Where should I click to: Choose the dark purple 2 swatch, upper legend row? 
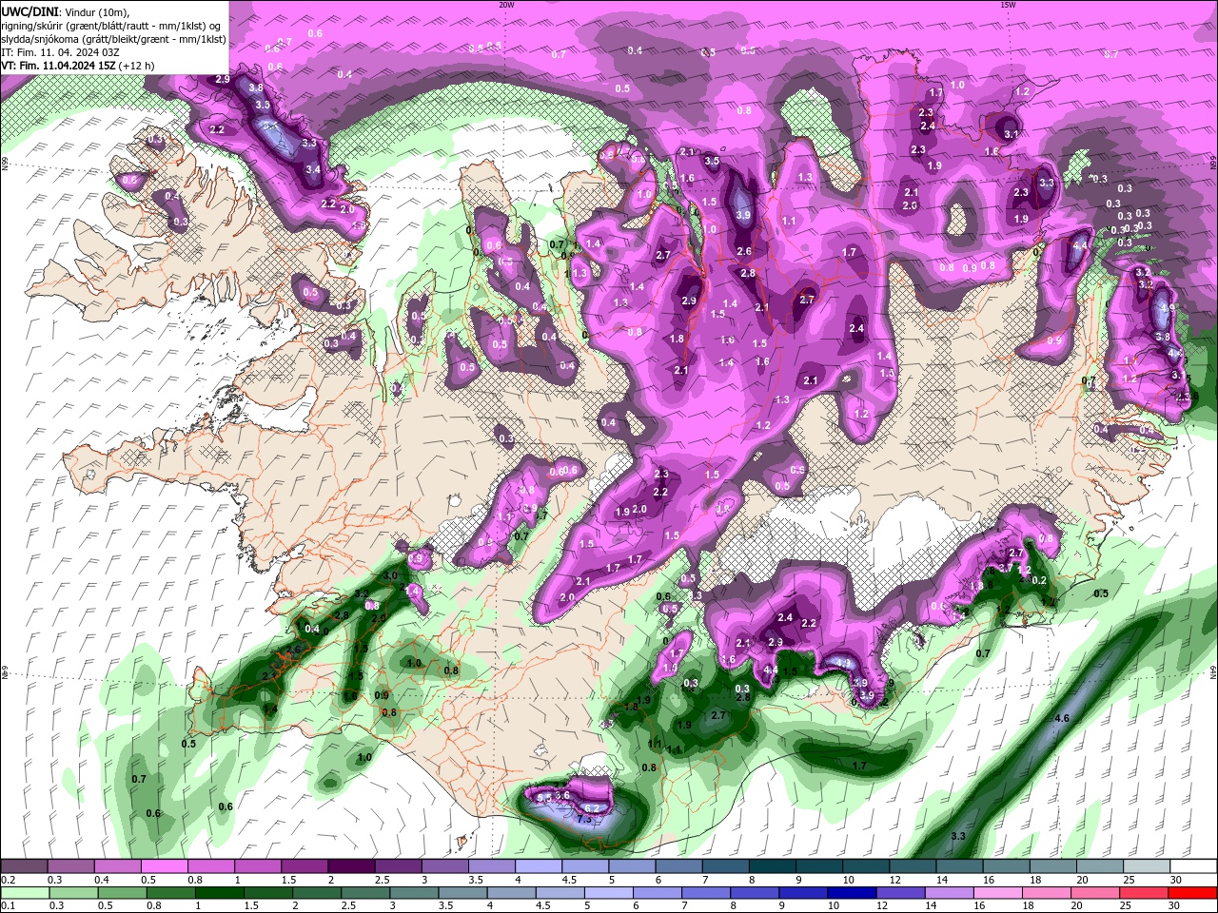point(351,866)
